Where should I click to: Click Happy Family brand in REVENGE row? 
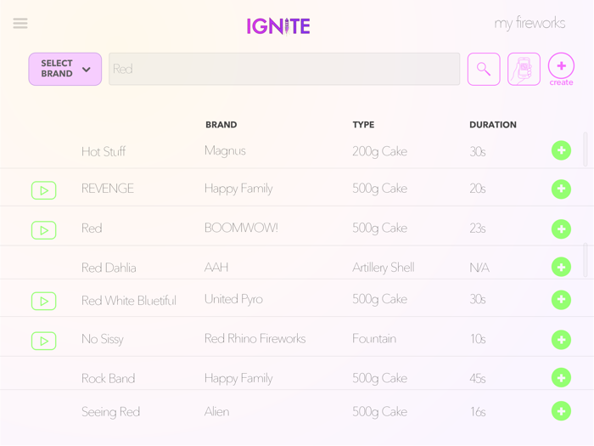click(238, 189)
